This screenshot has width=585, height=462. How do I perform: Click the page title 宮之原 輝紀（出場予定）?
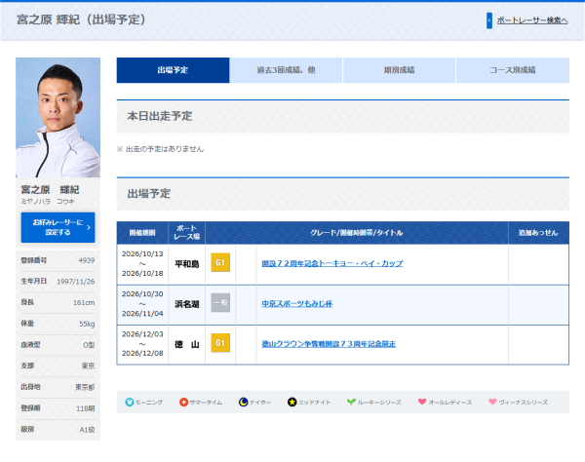point(81,19)
